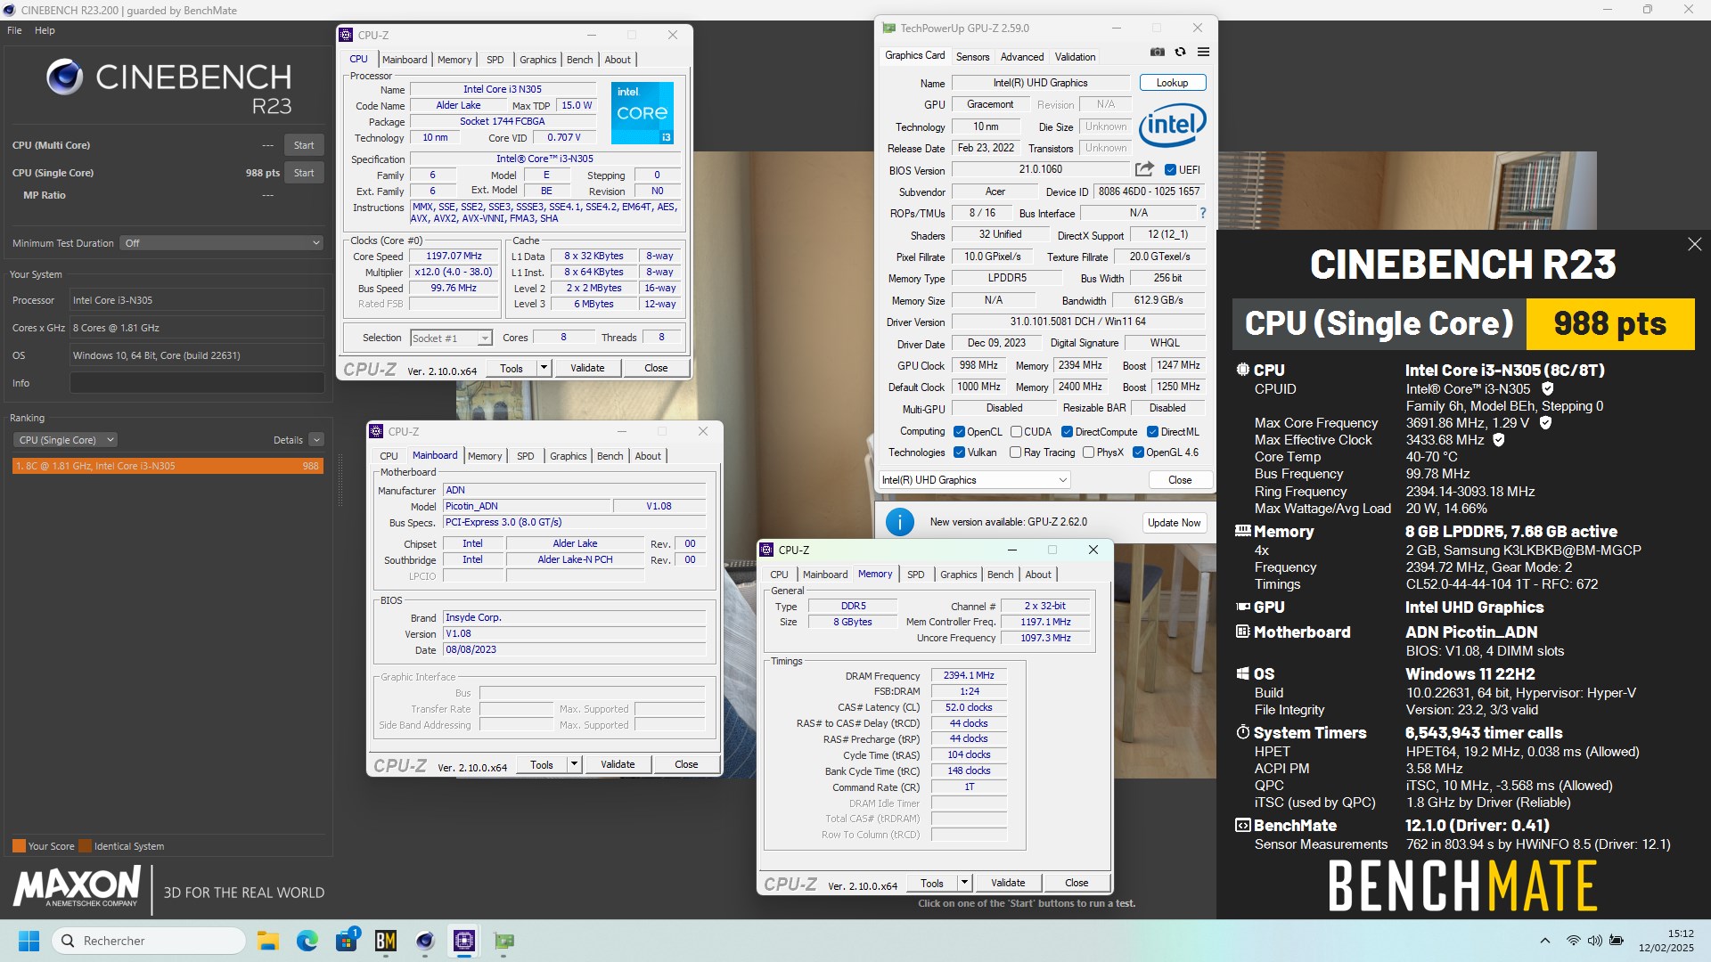Switch to Sensors tab in GPU-Z
Image resolution: width=1711 pixels, height=962 pixels.
click(x=972, y=56)
